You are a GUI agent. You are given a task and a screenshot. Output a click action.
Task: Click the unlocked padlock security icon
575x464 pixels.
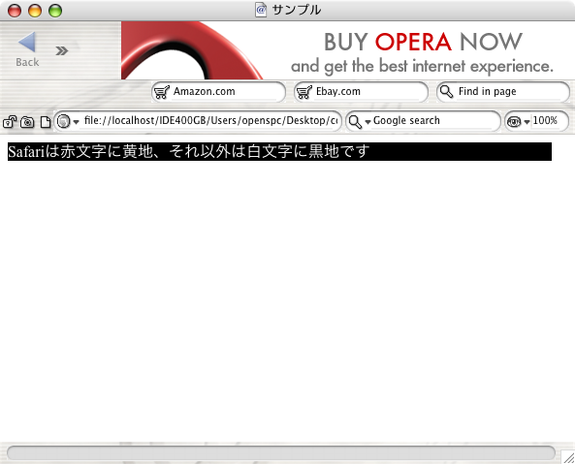(10, 122)
